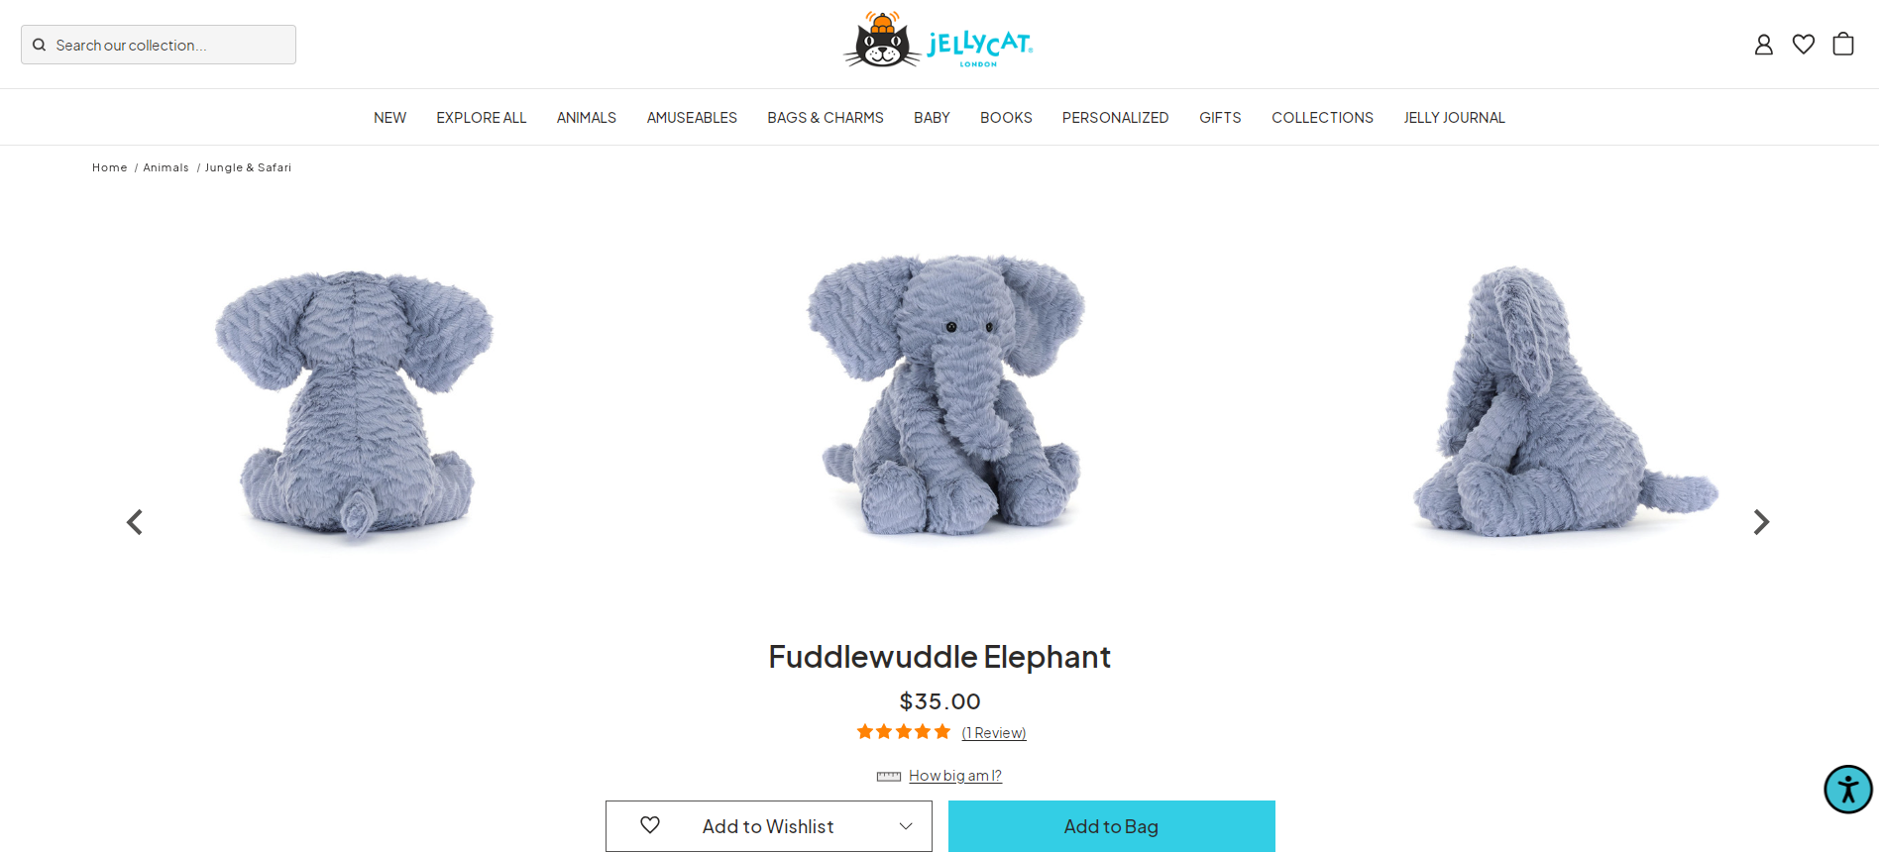
Task: Open the Amuseables menu
Action: [x=692, y=117]
